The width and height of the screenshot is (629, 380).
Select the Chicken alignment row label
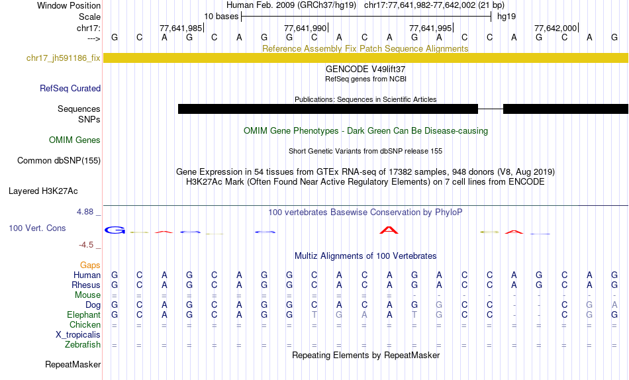click(x=85, y=324)
